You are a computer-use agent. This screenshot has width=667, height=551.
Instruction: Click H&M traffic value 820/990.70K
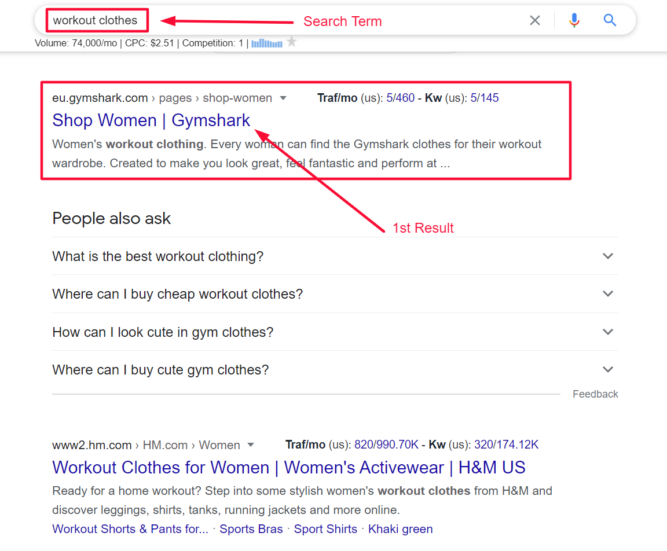(x=386, y=445)
